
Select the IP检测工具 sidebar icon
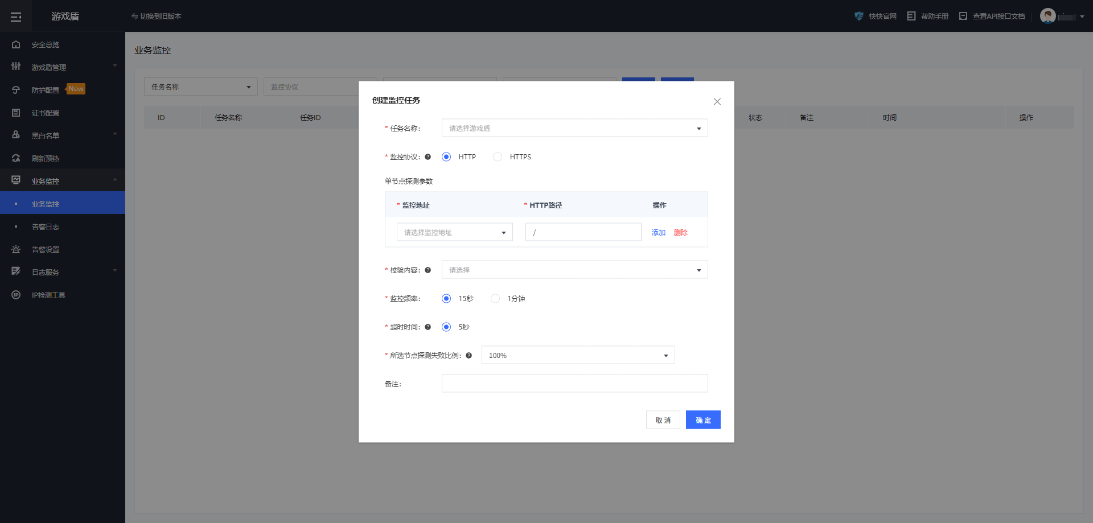(x=48, y=295)
